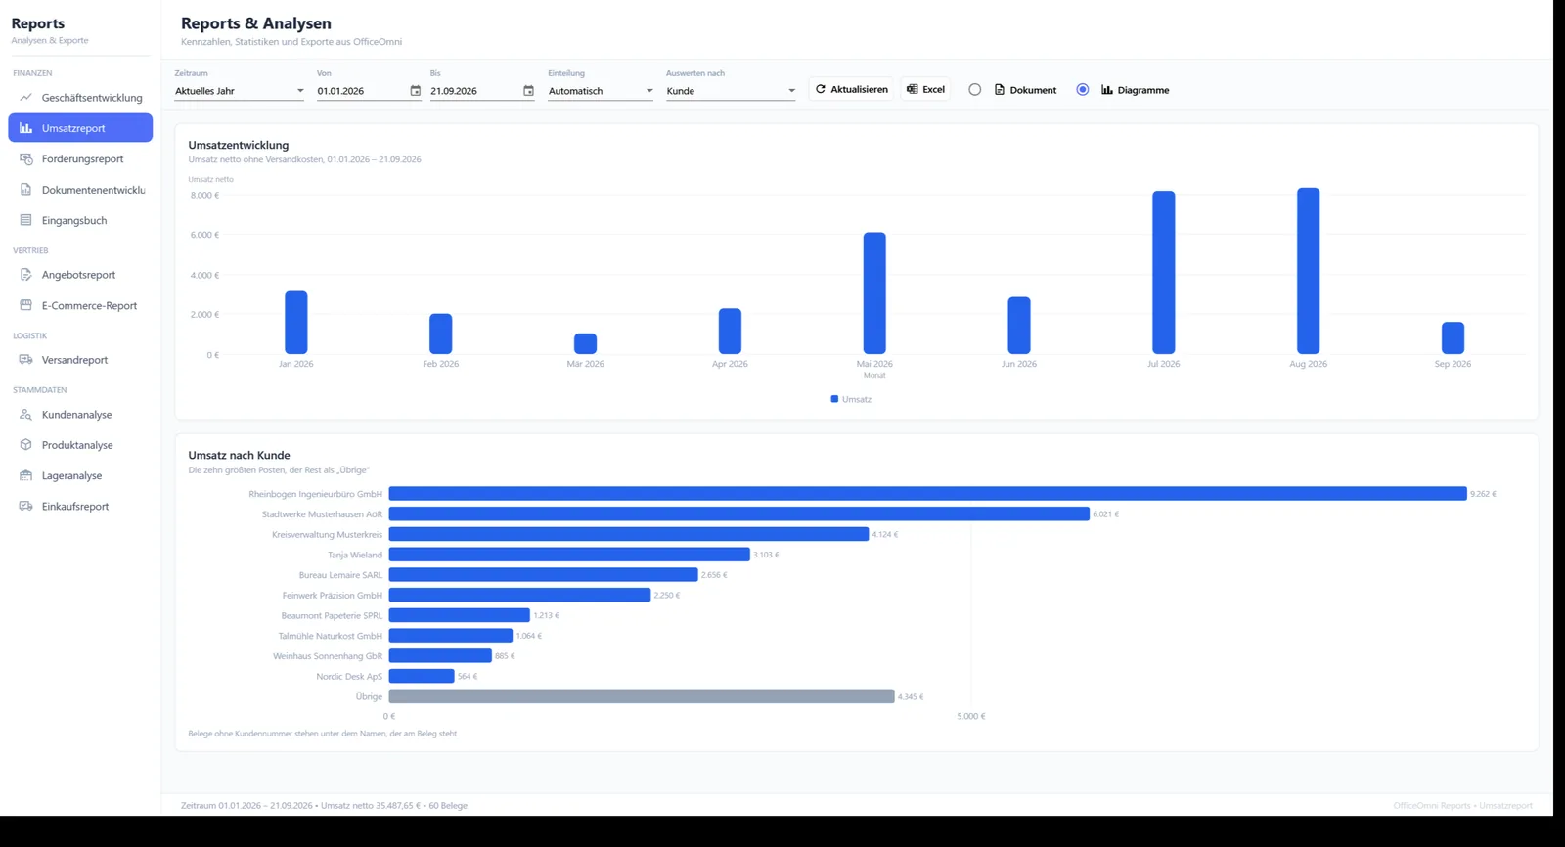Click the refresh icon on Aktualisieren
1565x847 pixels.
coord(821,89)
